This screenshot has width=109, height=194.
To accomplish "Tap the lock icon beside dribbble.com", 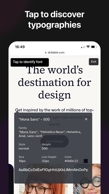I will click(x=46, y=52).
